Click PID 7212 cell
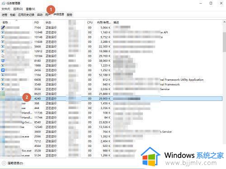 (38, 141)
